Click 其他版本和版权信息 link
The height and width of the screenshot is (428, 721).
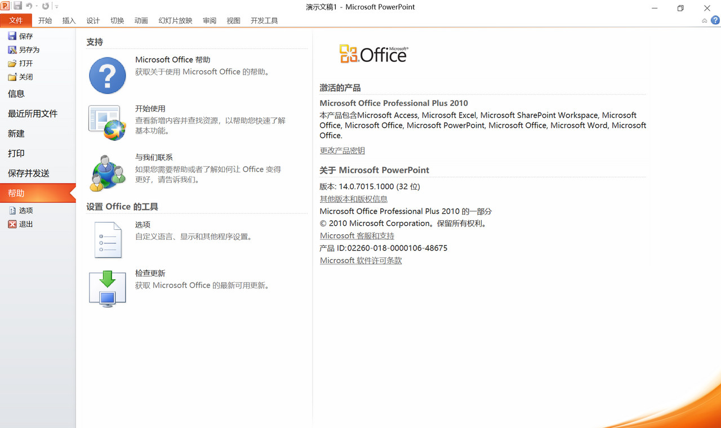[x=354, y=199]
